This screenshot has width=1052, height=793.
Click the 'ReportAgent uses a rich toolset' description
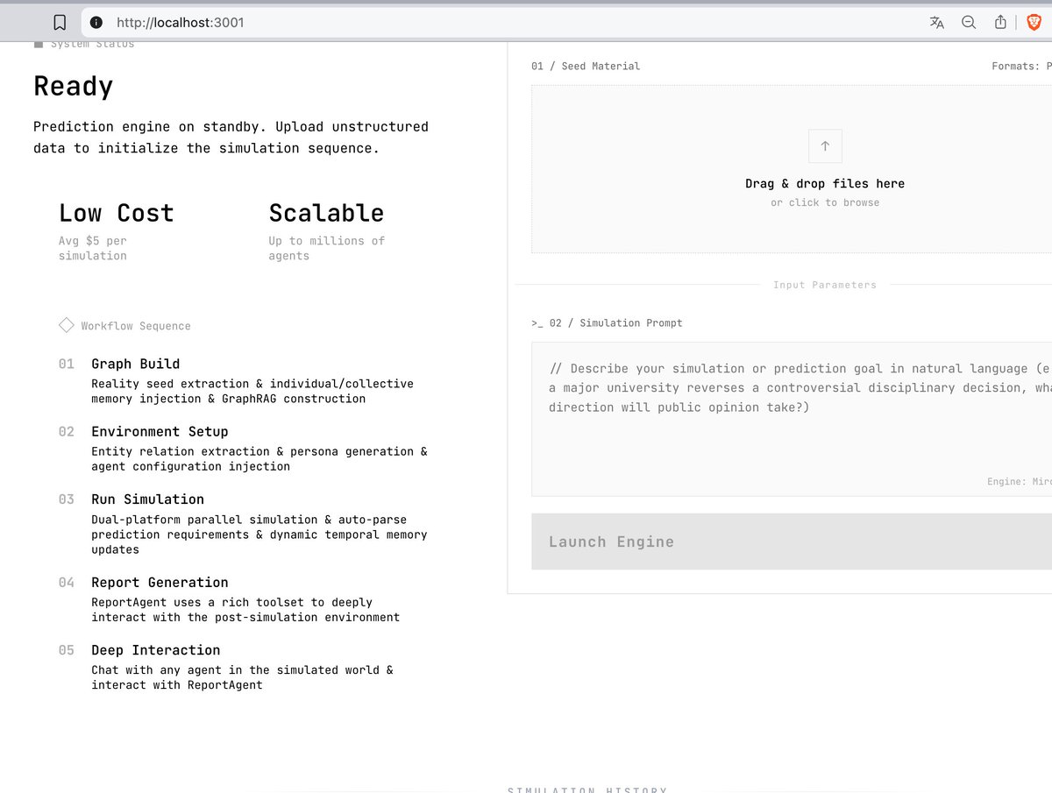245,609
